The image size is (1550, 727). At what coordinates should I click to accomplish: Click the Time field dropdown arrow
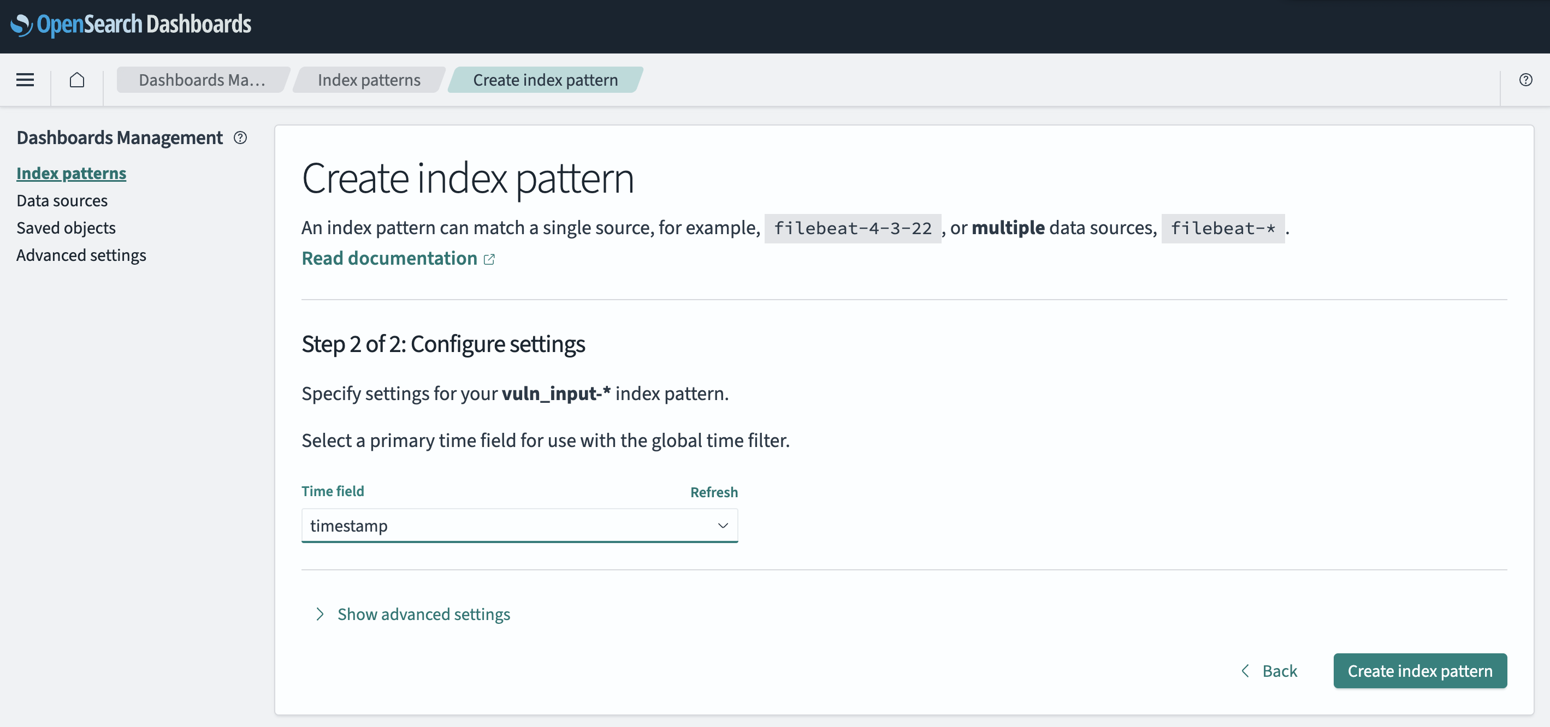pyautogui.click(x=723, y=526)
